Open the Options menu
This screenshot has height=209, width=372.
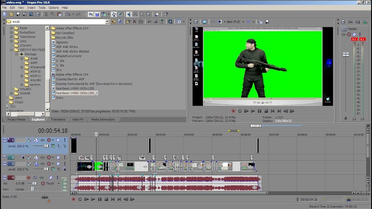53,8
